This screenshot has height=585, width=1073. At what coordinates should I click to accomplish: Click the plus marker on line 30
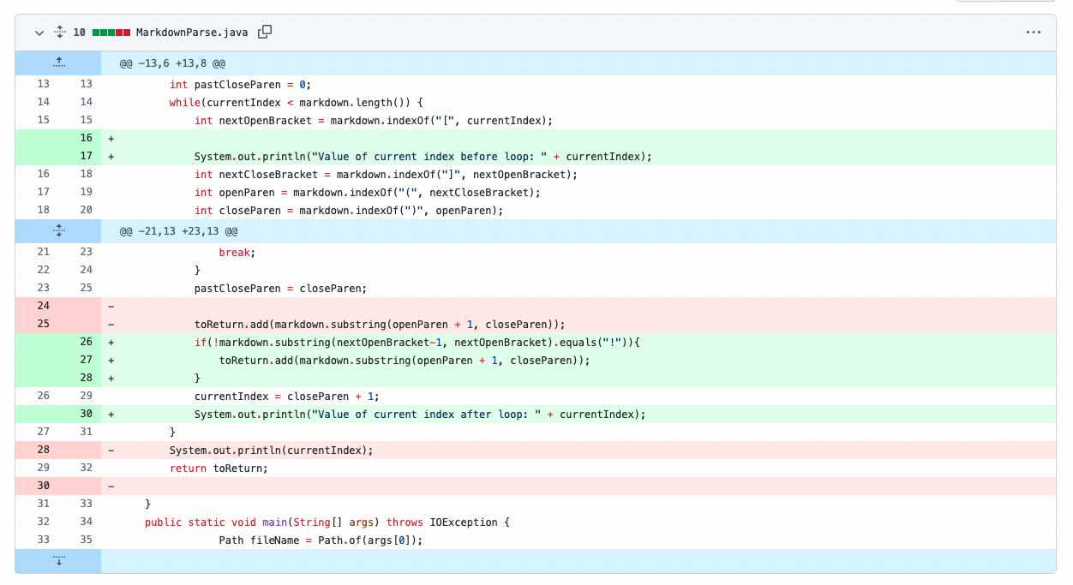pyautogui.click(x=111, y=415)
